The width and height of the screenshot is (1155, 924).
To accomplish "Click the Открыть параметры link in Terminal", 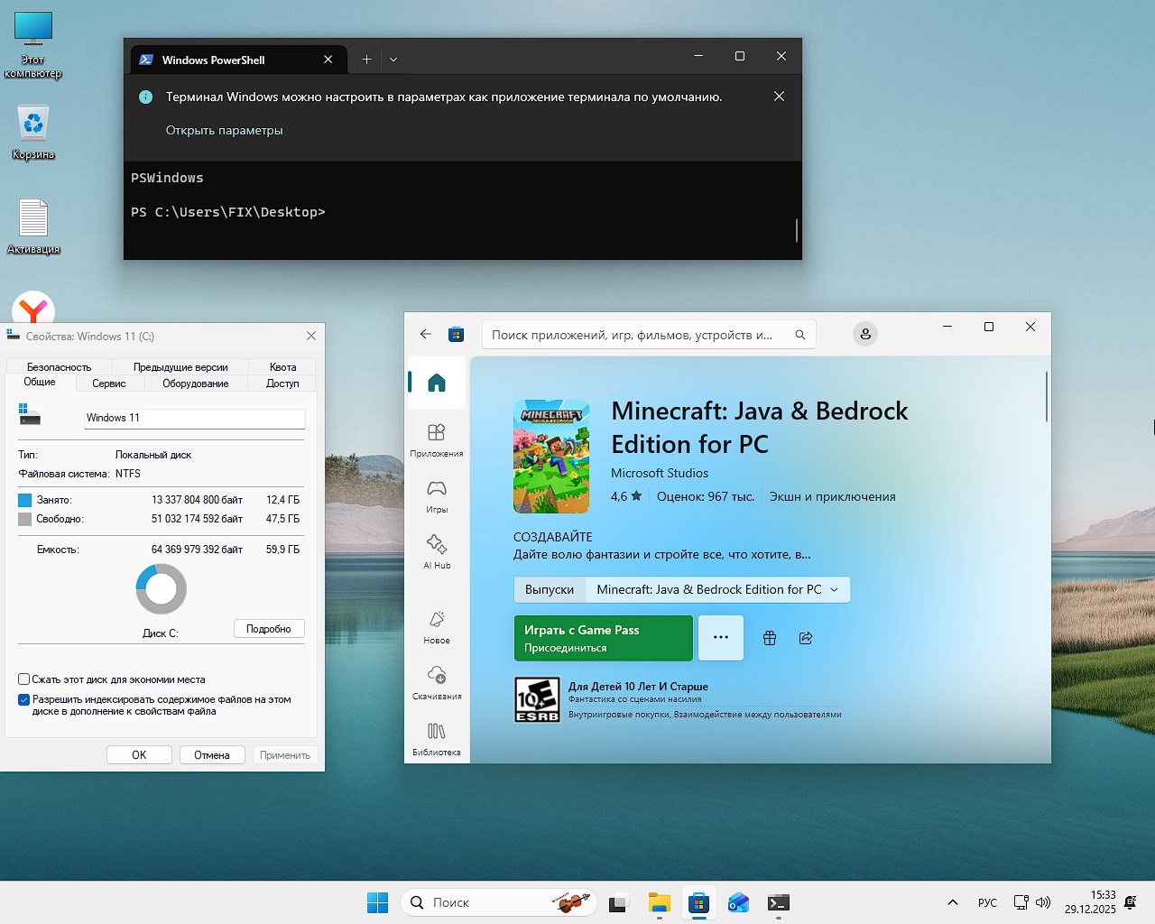I will pyautogui.click(x=223, y=130).
